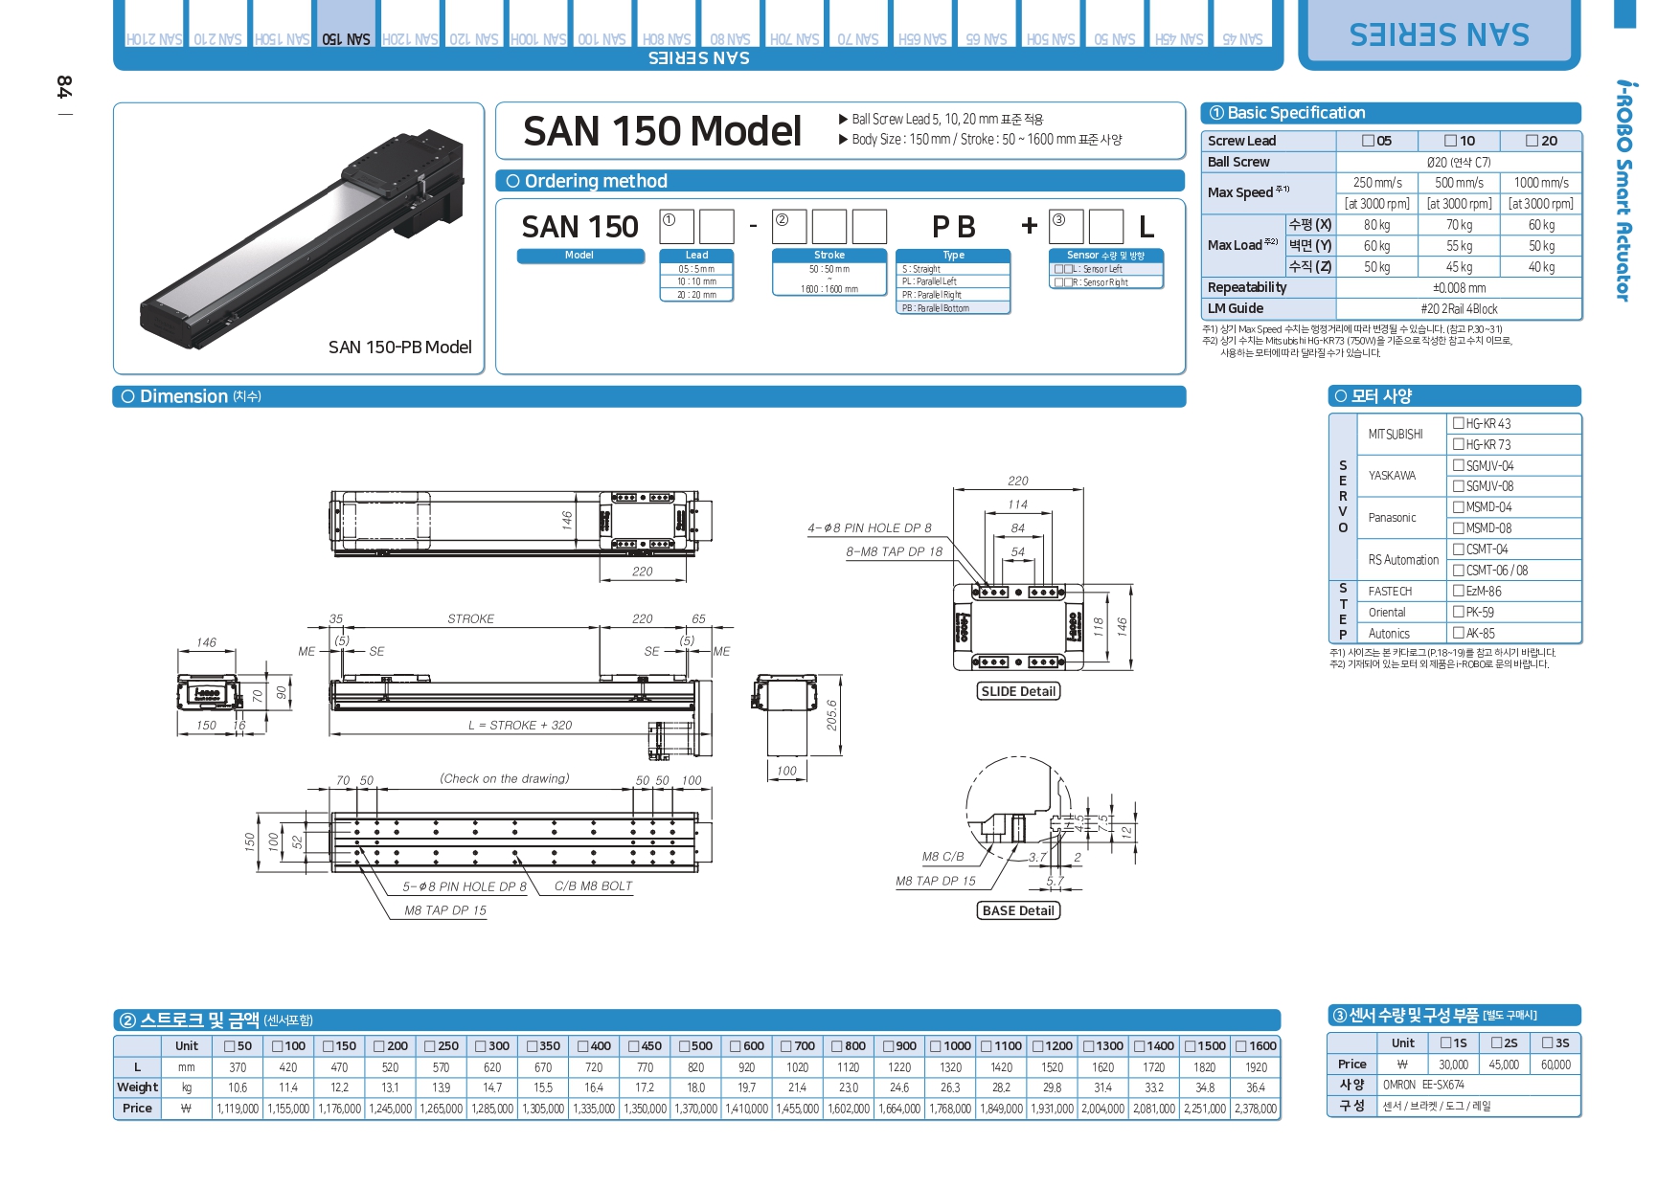Select the SAN 150 index tab

(x=346, y=24)
